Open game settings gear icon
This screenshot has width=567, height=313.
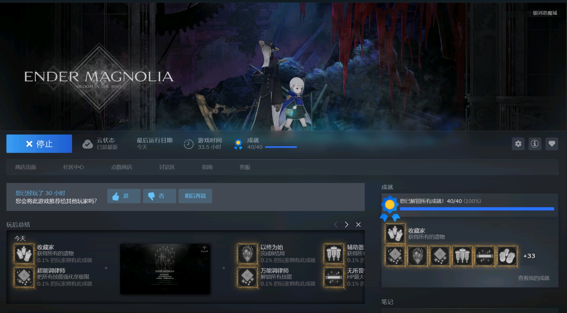pyautogui.click(x=518, y=144)
